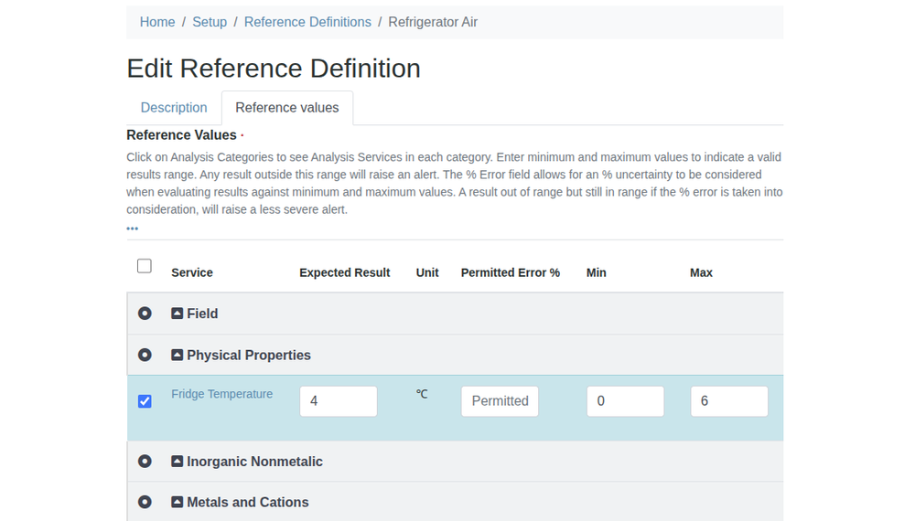This screenshot has width=915, height=521.
Task: Click the Permitted Error % input field
Action: coord(500,401)
